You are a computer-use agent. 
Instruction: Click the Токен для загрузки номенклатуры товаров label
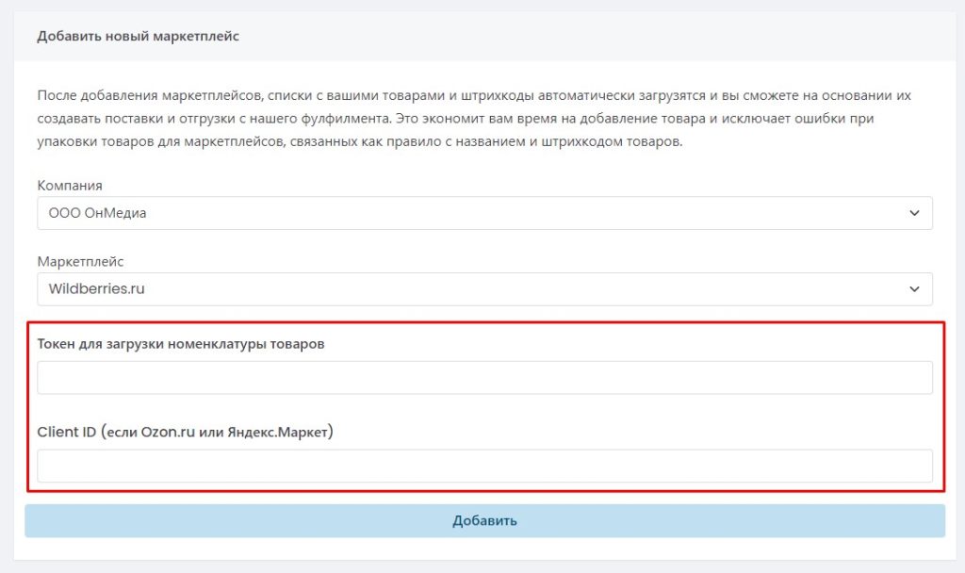tap(181, 344)
